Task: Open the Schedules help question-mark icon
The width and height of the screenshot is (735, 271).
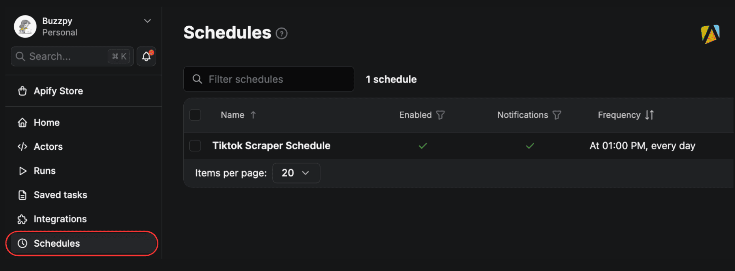Action: click(282, 34)
